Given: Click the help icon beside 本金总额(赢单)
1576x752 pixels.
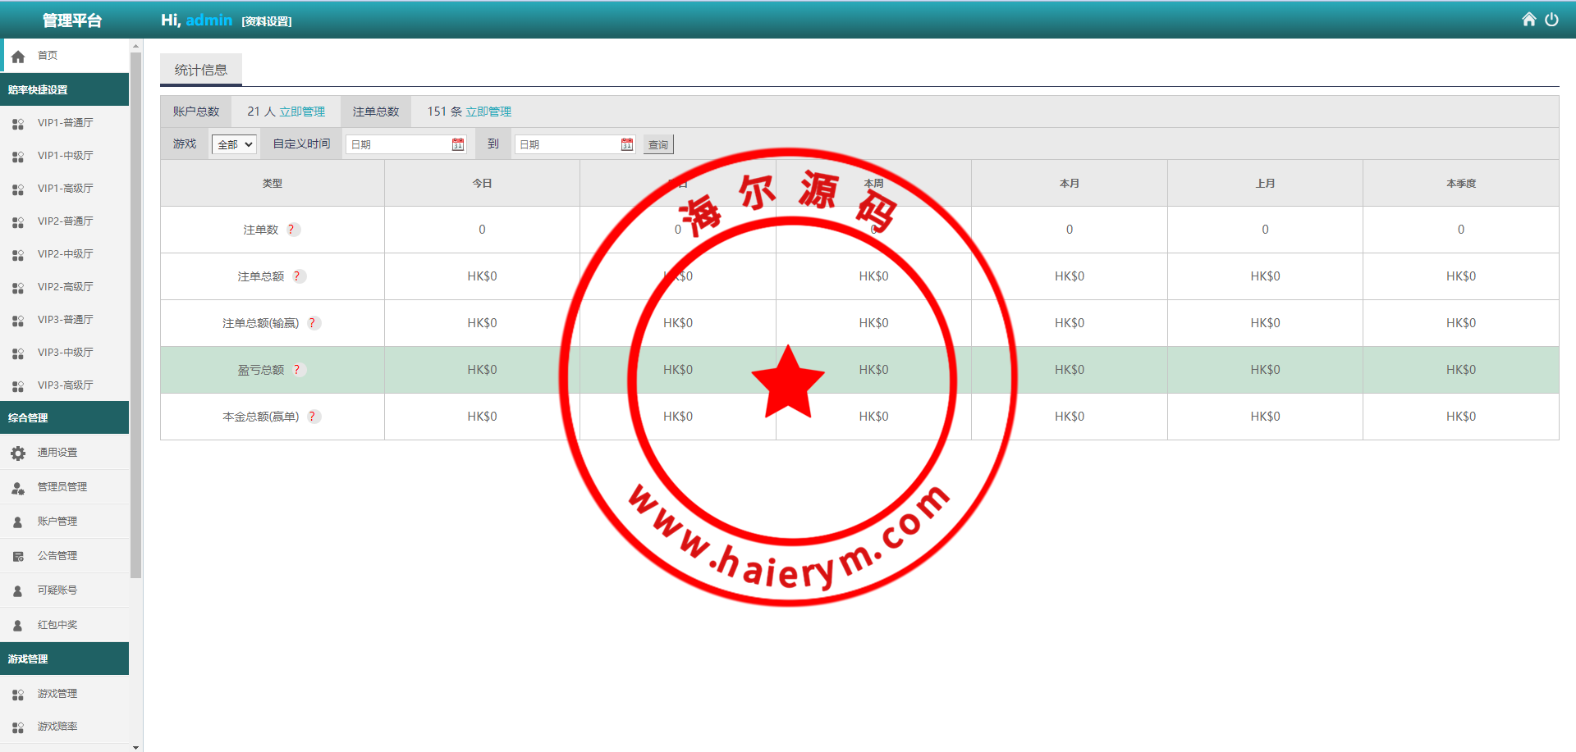Looking at the screenshot, I should [312, 417].
